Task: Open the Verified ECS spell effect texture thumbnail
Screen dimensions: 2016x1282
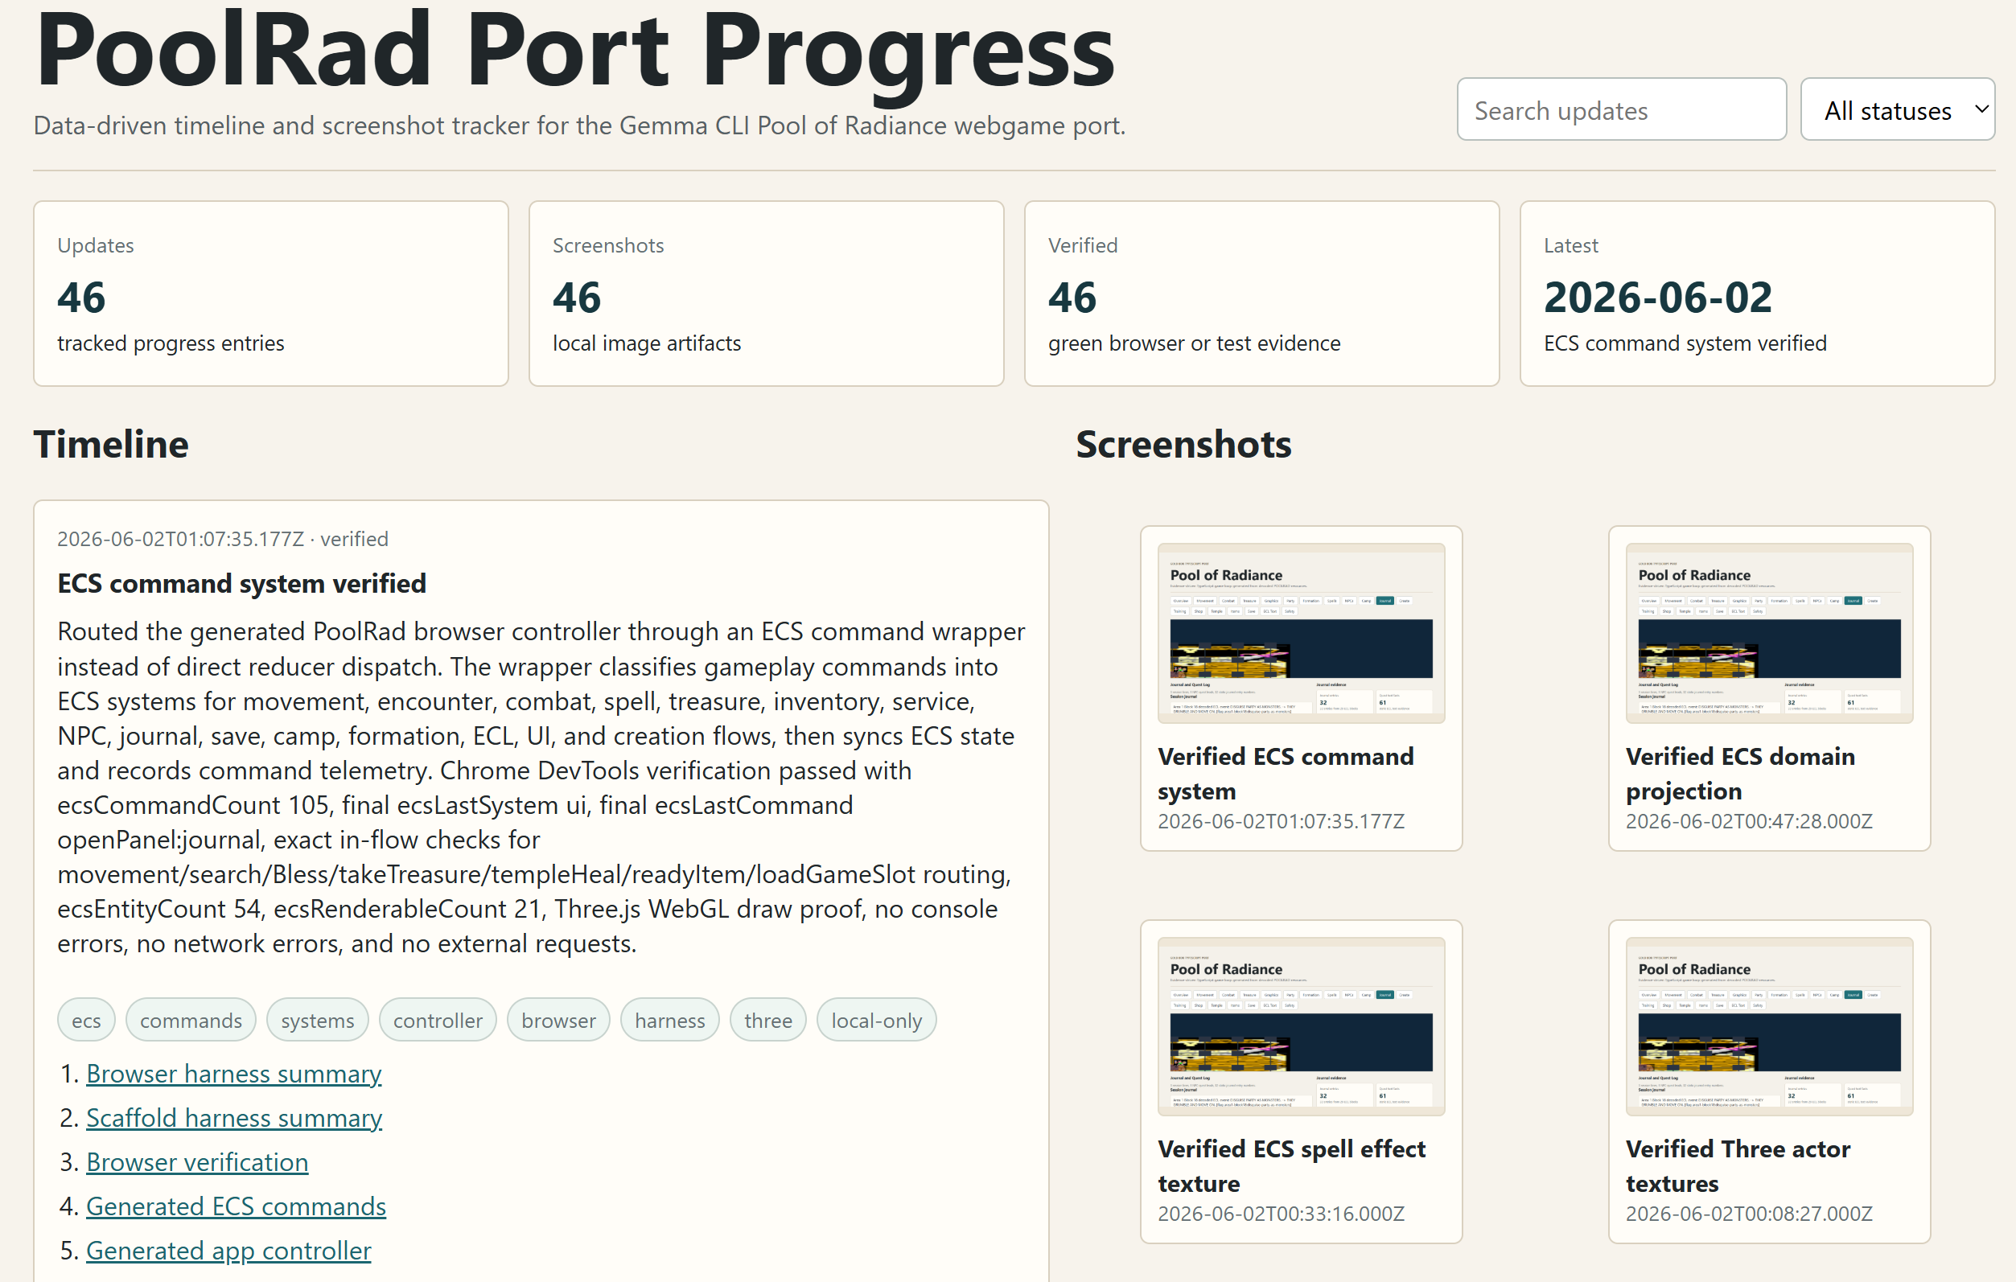Action: [x=1301, y=1027]
